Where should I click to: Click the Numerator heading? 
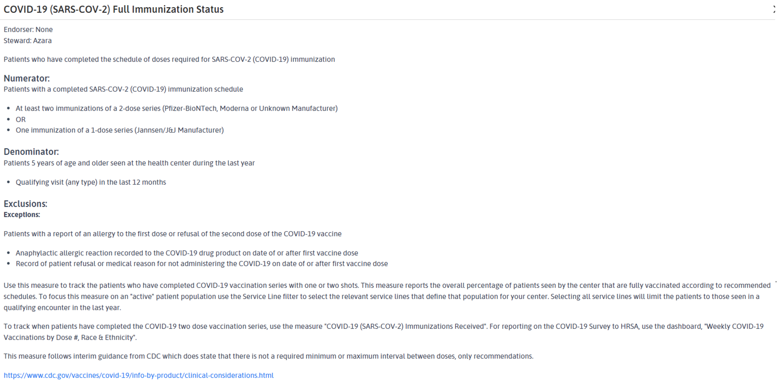coord(26,79)
